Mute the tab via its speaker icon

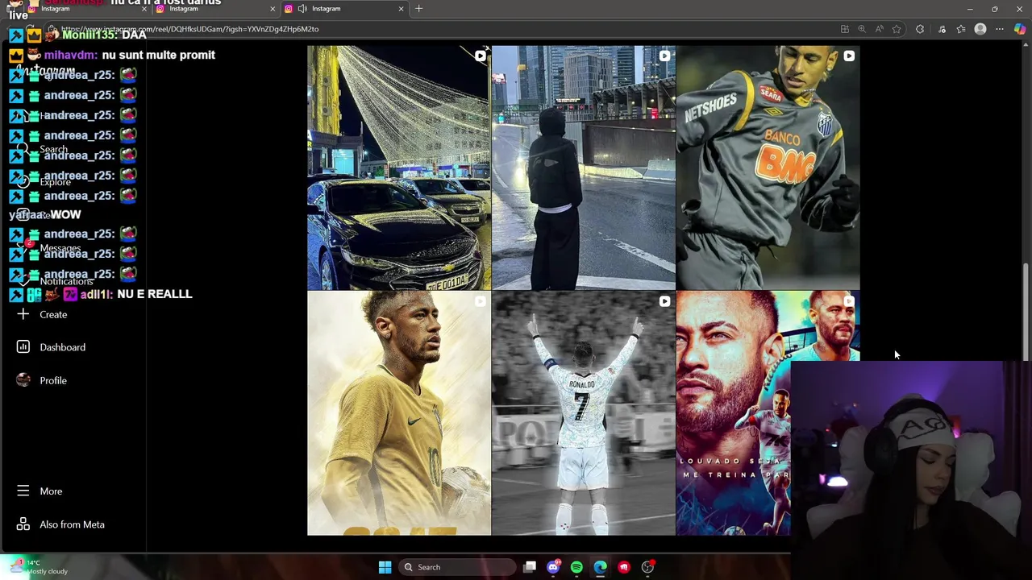[x=302, y=8]
